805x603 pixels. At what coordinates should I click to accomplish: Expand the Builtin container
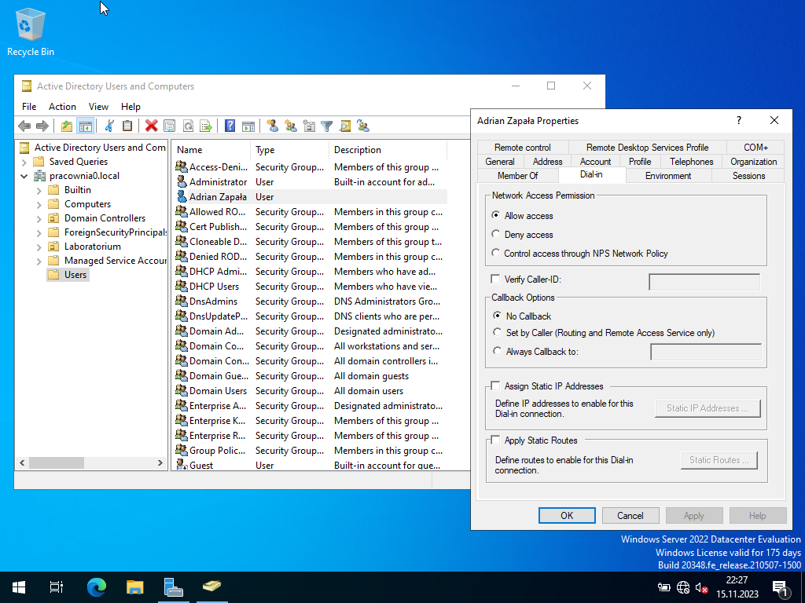tap(39, 190)
